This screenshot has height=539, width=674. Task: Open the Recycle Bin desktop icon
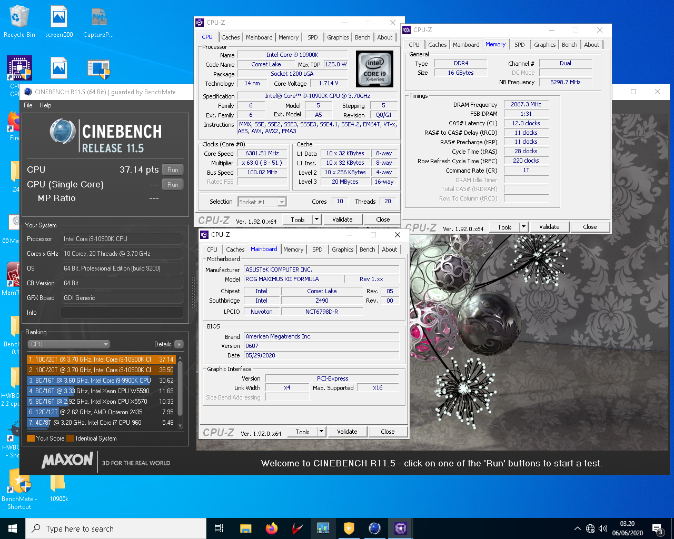[19, 22]
